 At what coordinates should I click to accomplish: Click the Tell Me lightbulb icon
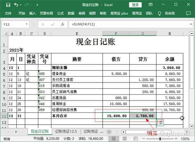point(159,14)
